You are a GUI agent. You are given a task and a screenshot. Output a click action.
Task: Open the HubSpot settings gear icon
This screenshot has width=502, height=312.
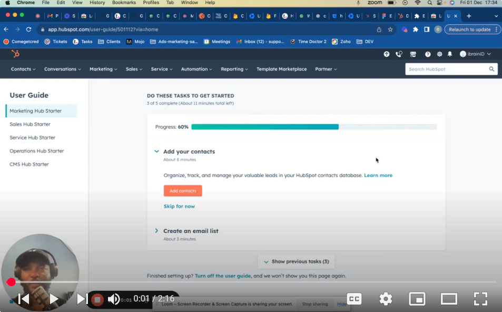point(439,54)
